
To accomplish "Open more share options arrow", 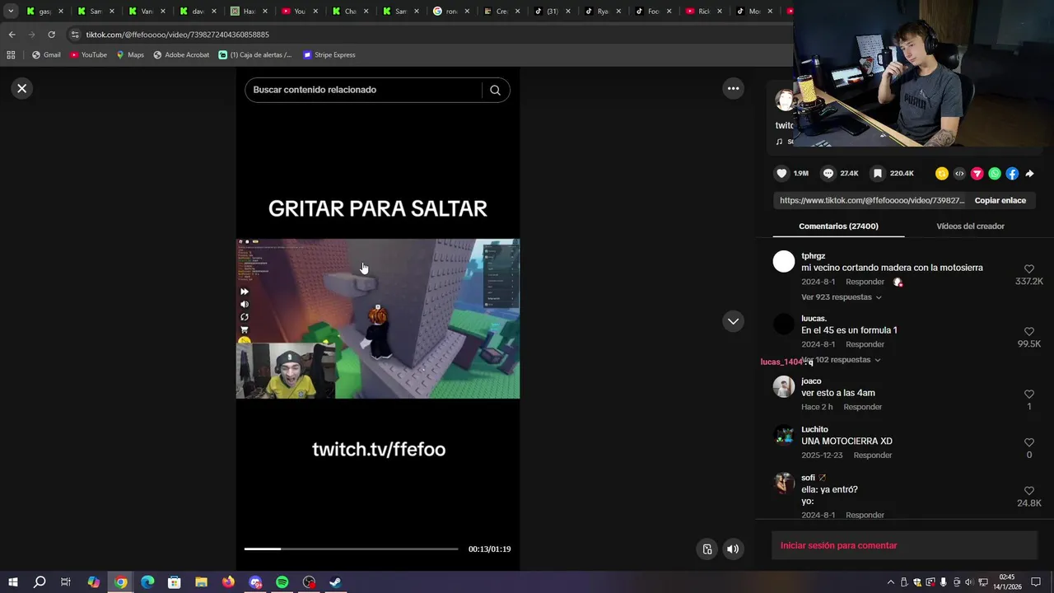I will (1029, 173).
